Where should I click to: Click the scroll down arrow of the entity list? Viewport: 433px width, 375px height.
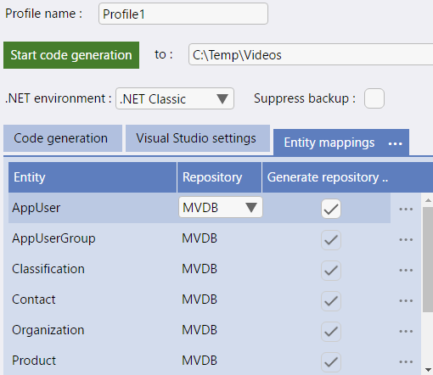coord(428,369)
